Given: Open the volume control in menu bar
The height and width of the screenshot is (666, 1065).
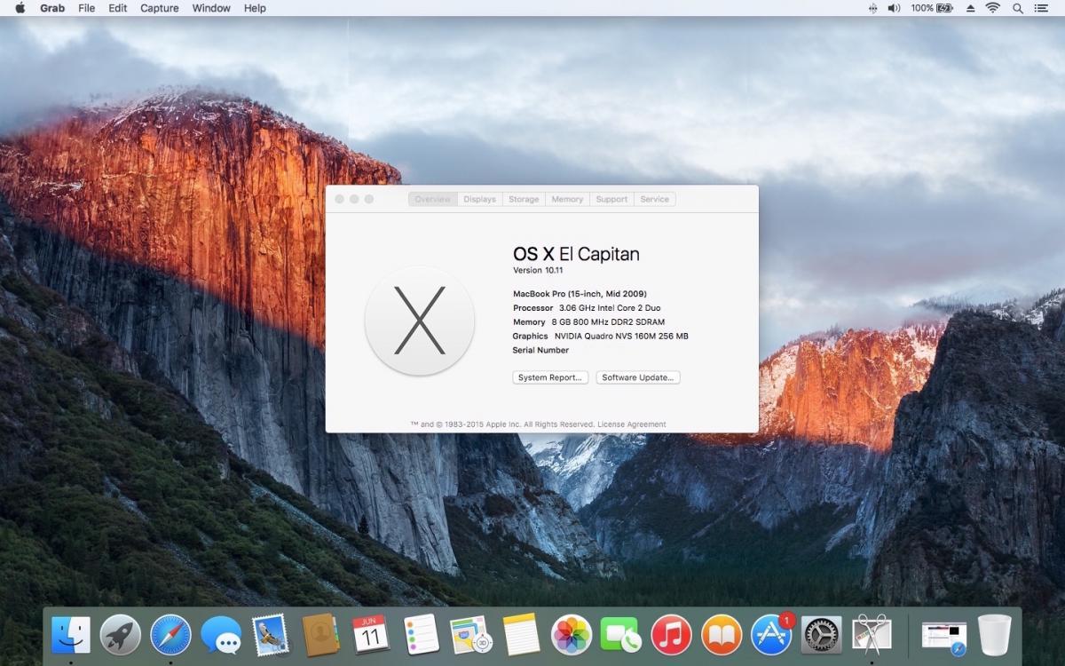Looking at the screenshot, I should pyautogui.click(x=894, y=8).
